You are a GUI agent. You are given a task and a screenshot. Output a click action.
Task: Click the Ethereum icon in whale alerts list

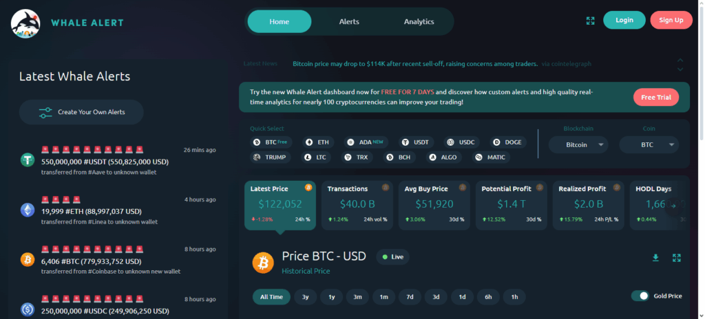click(x=28, y=210)
